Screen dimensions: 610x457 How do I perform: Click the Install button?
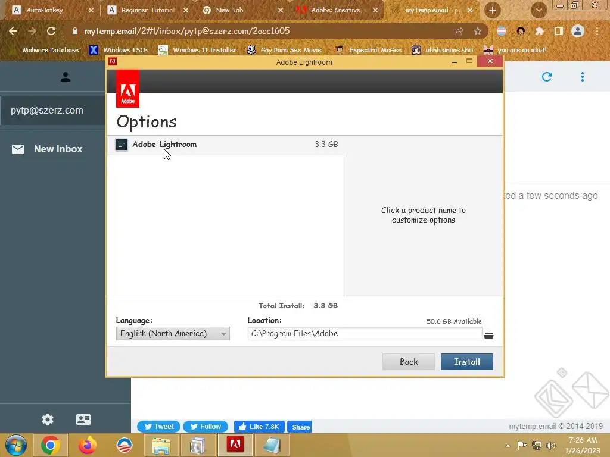point(467,362)
